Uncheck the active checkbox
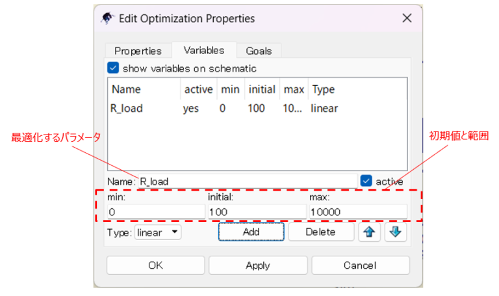499x296 pixels. tap(366, 182)
